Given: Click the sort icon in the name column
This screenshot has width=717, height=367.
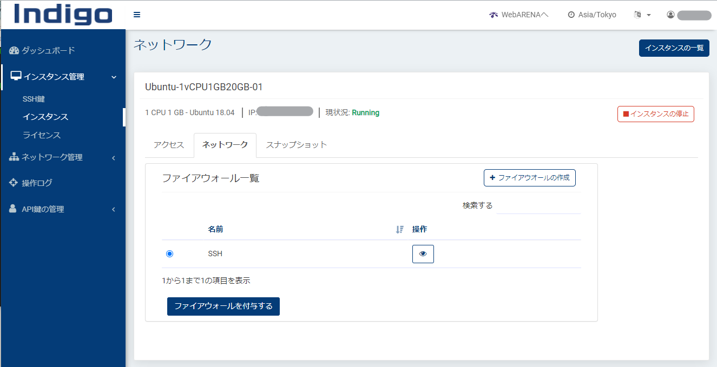Looking at the screenshot, I should [400, 230].
